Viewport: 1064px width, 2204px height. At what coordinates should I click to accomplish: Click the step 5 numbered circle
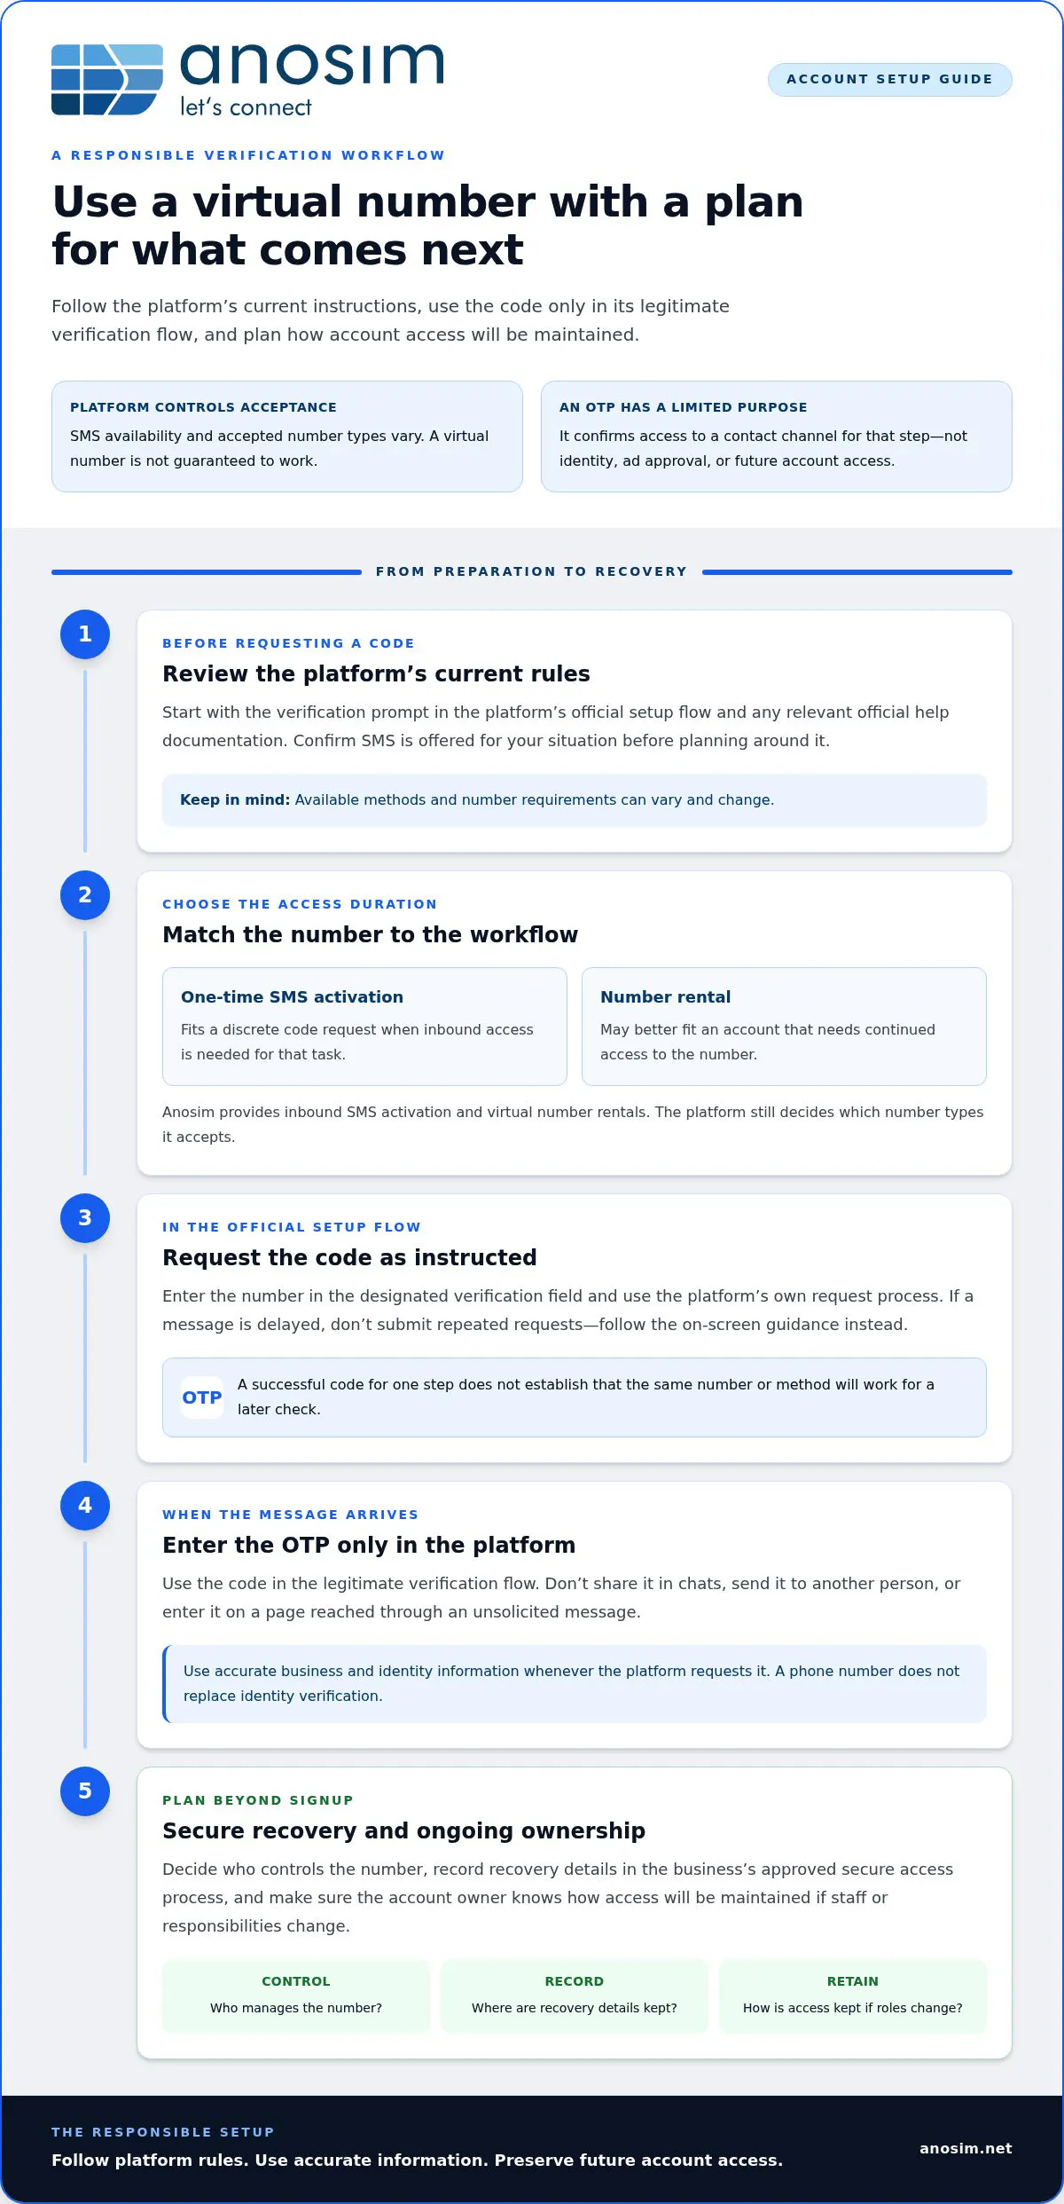tap(85, 1791)
